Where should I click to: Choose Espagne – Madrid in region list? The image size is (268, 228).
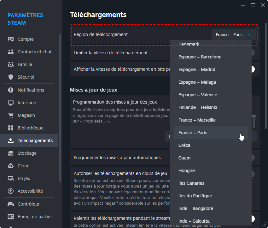(211, 69)
